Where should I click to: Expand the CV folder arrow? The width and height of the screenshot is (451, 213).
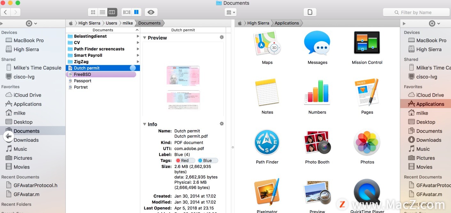(138, 42)
